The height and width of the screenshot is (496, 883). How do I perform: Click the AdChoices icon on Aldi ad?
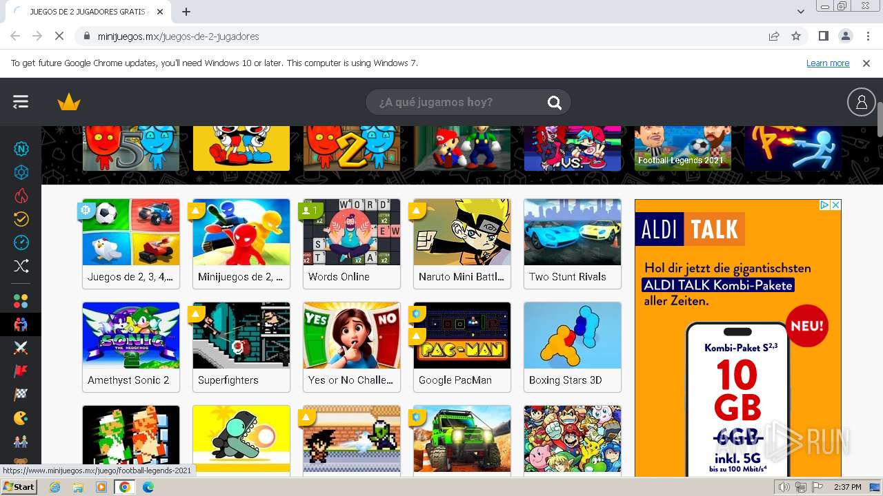(824, 205)
